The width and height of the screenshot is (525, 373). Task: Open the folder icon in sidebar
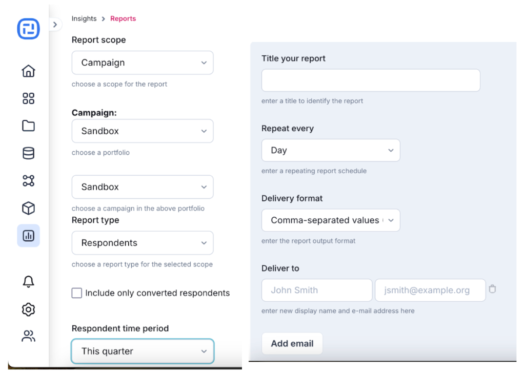pos(29,126)
